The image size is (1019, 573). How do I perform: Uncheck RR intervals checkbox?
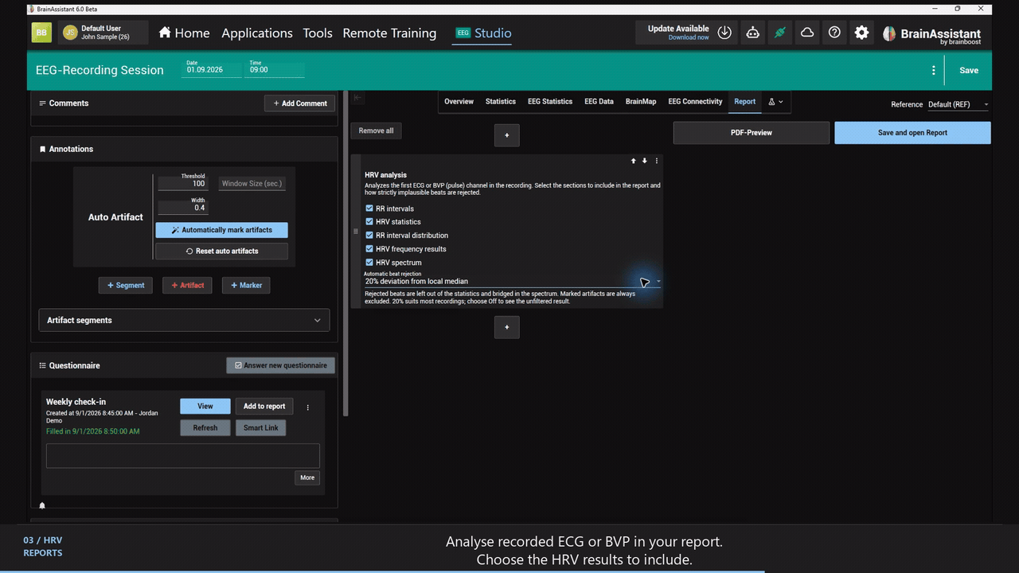(369, 209)
